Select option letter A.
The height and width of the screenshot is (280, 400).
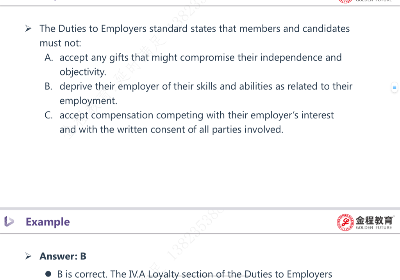click(48, 58)
